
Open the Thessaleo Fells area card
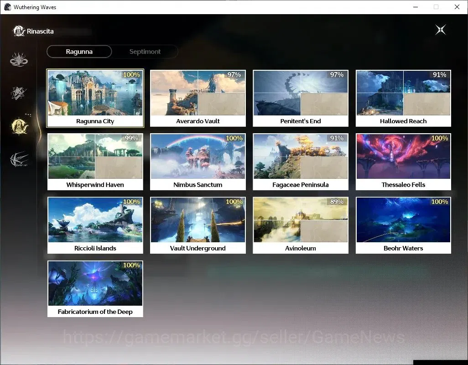coord(403,162)
